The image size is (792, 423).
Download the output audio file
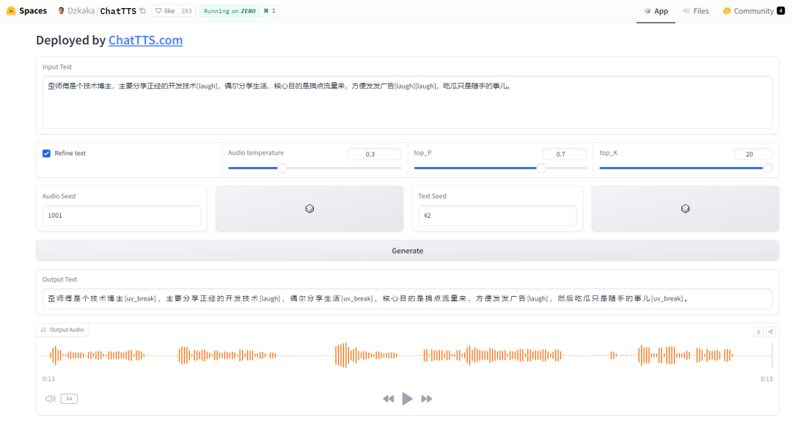[x=758, y=331]
